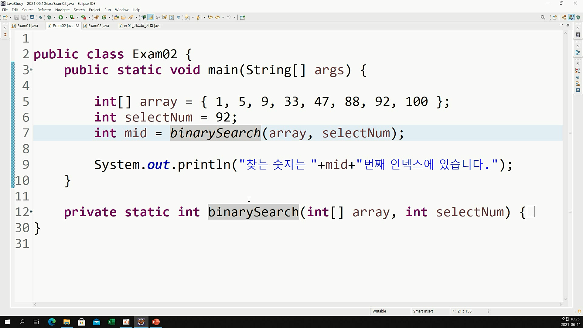This screenshot has width=583, height=328.
Task: Open the toolbar Search magnifier
Action: pyautogui.click(x=543, y=17)
